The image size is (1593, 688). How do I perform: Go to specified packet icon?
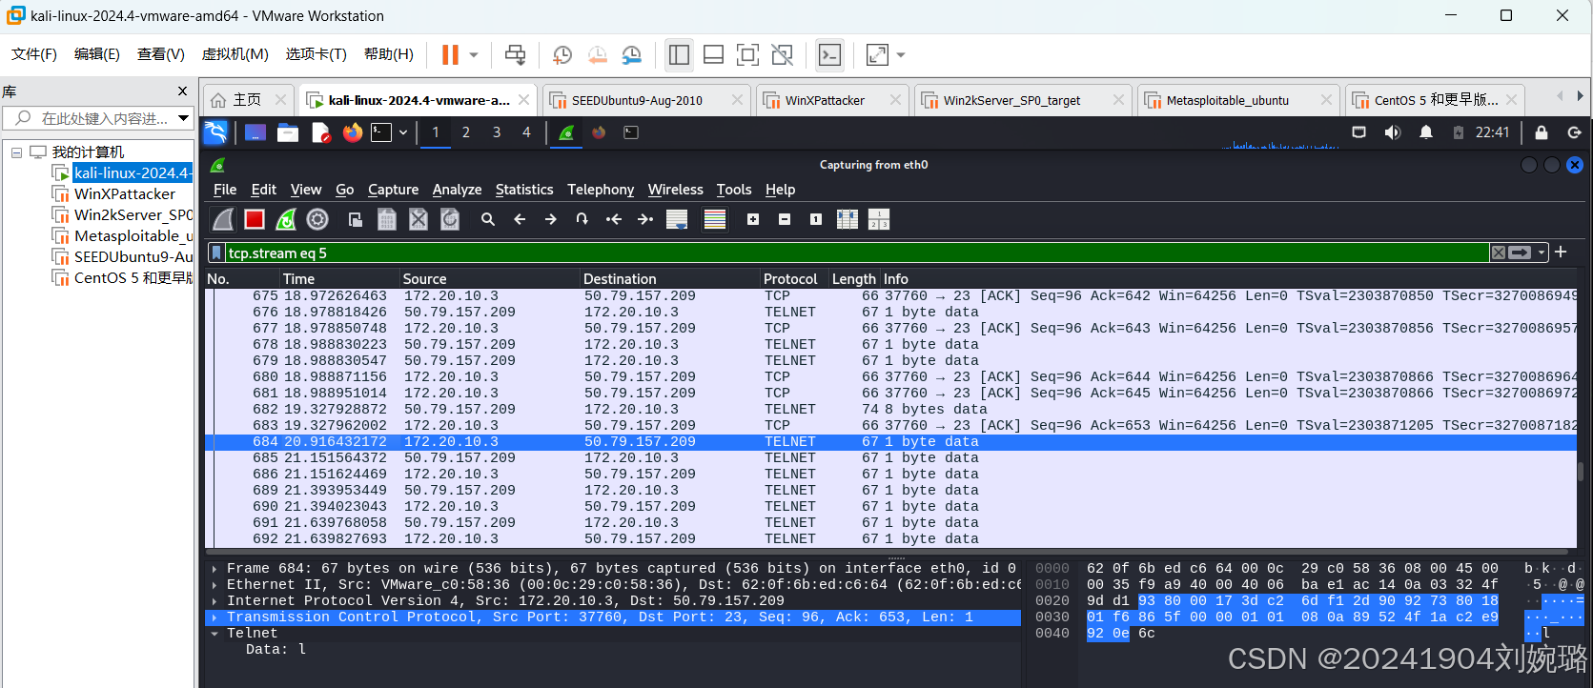pos(582,219)
